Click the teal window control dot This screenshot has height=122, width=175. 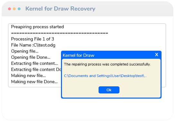coord(19,9)
